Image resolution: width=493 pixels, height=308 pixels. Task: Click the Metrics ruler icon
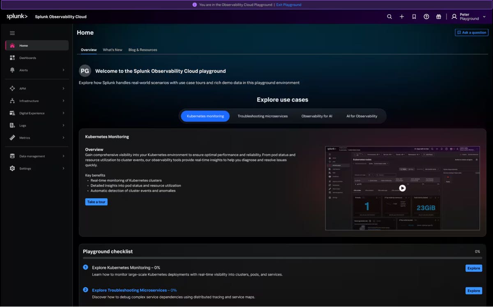pyautogui.click(x=12, y=138)
